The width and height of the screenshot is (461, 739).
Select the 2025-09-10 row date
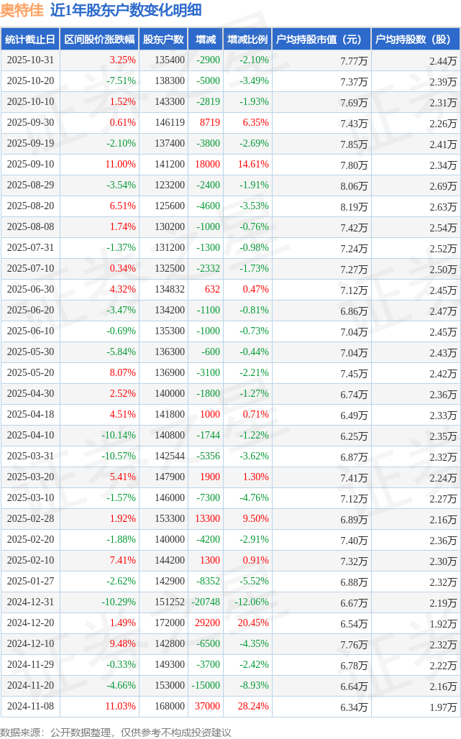pyautogui.click(x=30, y=165)
